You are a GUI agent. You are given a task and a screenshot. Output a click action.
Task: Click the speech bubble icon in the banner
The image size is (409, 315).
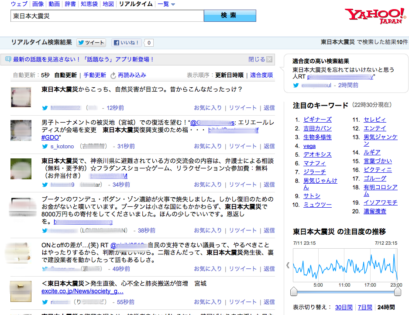click(8, 59)
